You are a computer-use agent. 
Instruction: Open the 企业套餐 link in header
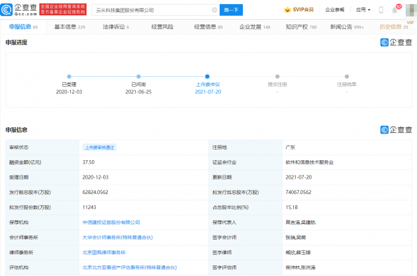click(x=334, y=10)
